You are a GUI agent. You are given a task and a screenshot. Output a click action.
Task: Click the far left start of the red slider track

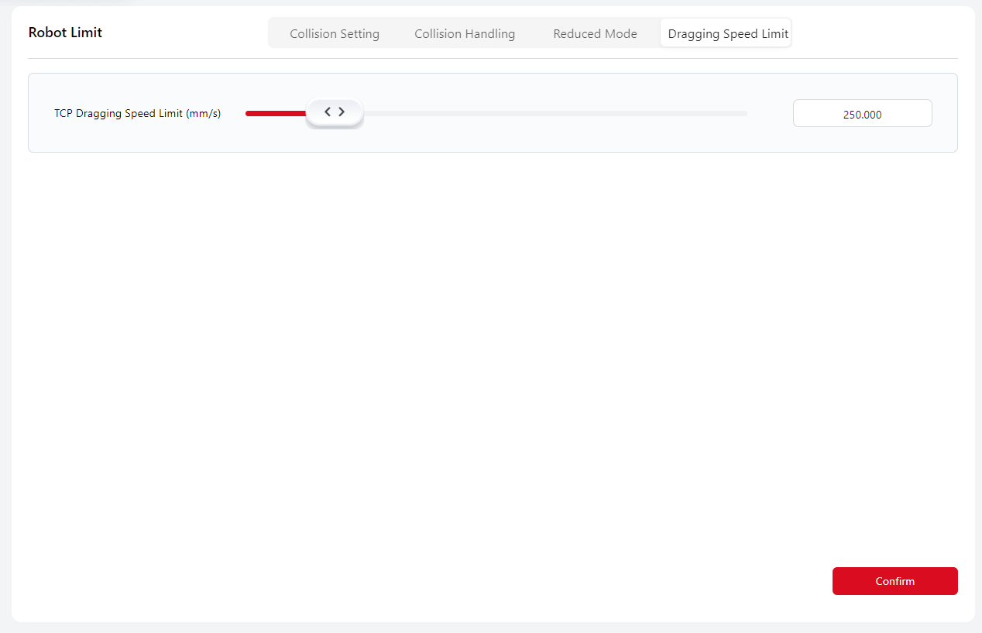[x=248, y=113]
